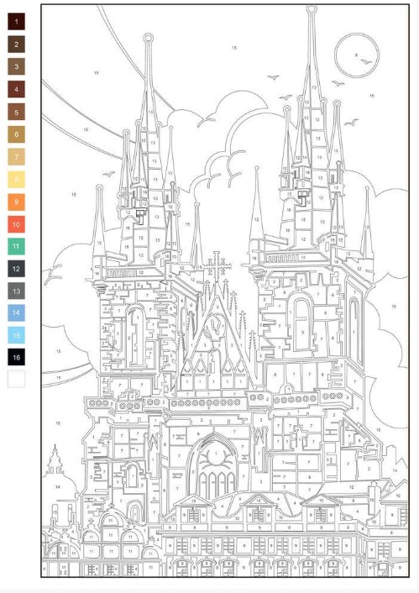Select color swatch number 1 dark brown
The image size is (419, 593).
(16, 22)
